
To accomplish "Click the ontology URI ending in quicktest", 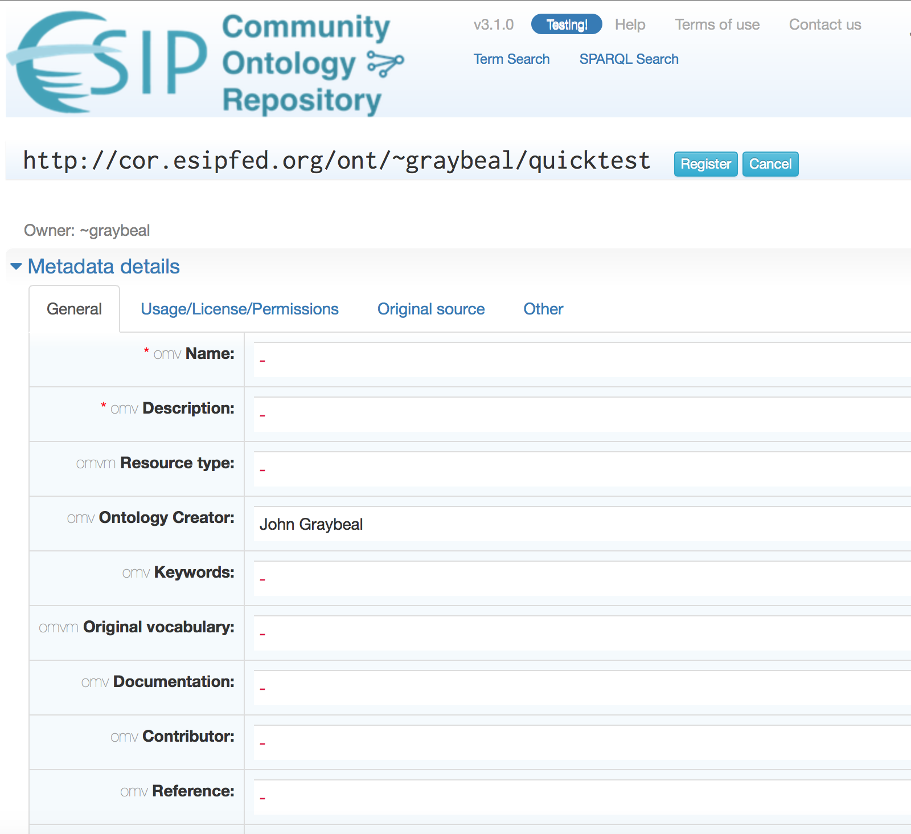I will click(x=337, y=161).
